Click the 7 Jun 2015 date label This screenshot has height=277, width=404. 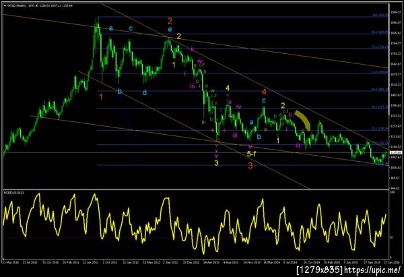tap(351, 261)
